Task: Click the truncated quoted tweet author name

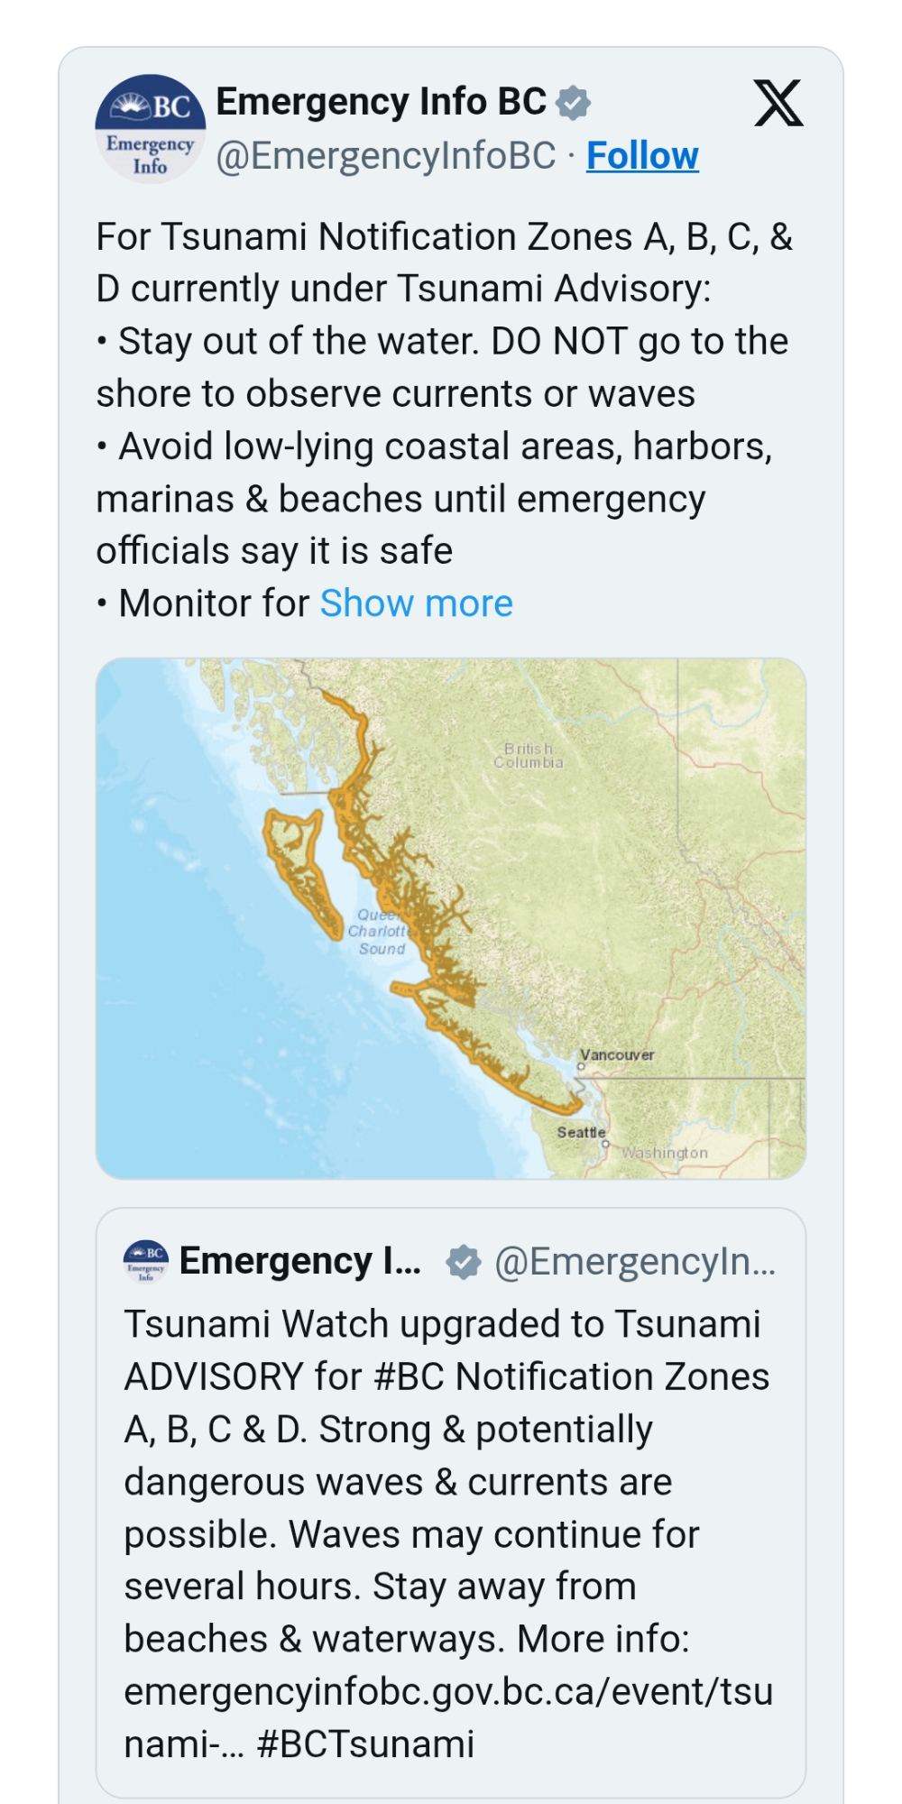Action: [x=299, y=1261]
